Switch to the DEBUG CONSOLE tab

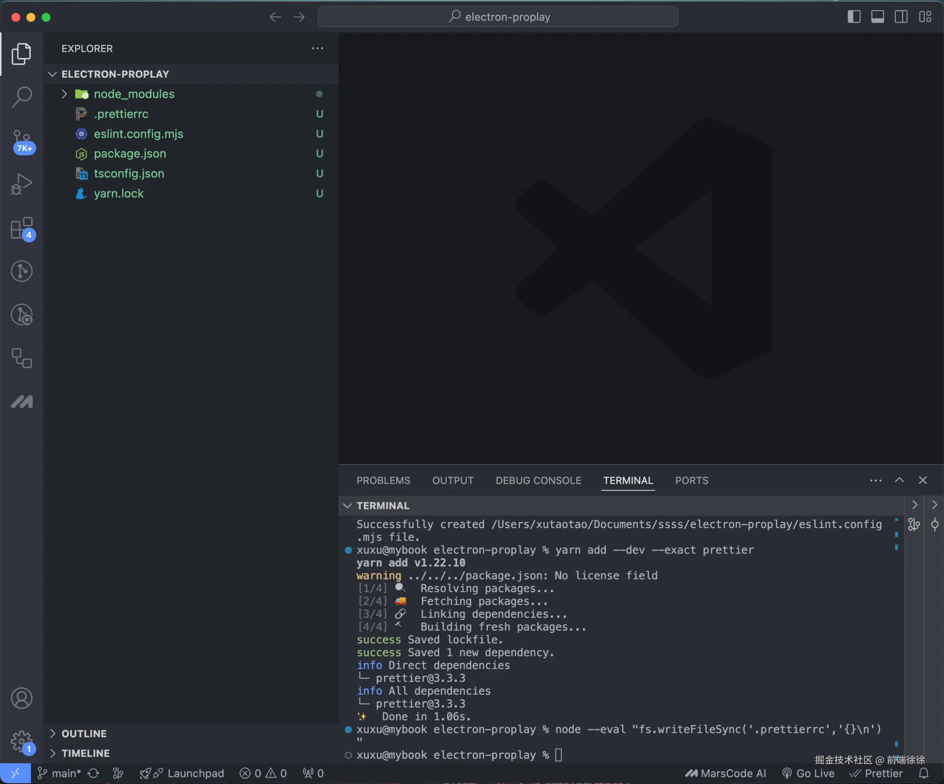coord(538,480)
